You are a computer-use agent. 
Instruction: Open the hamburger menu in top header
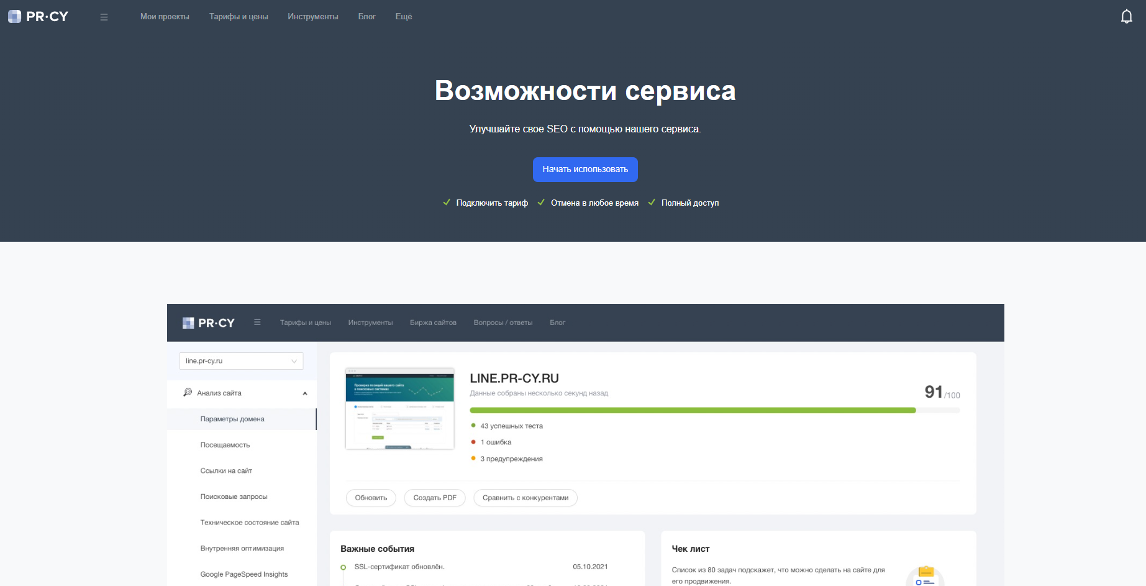[x=104, y=17]
